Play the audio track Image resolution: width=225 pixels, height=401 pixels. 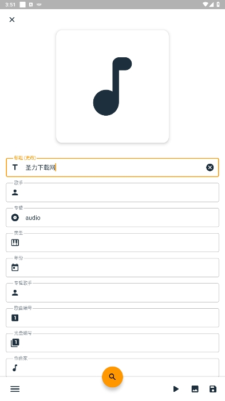(x=176, y=389)
